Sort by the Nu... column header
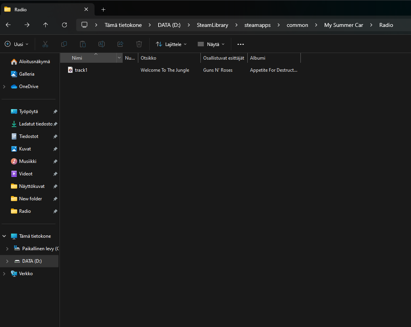411x327 pixels. click(x=130, y=58)
